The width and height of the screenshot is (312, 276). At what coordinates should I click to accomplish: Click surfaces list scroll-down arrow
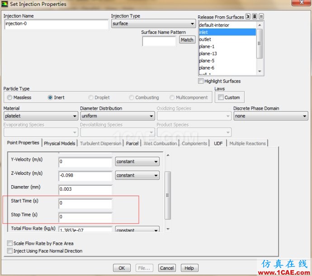(x=260, y=71)
